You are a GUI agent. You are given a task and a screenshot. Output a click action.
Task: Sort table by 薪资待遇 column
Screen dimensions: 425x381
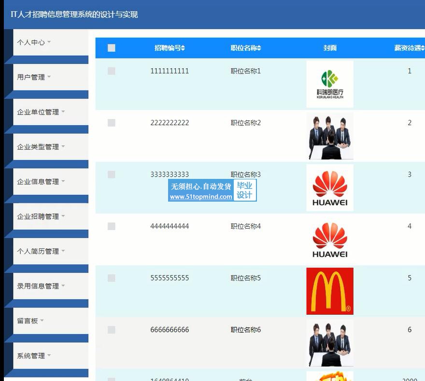coord(409,48)
